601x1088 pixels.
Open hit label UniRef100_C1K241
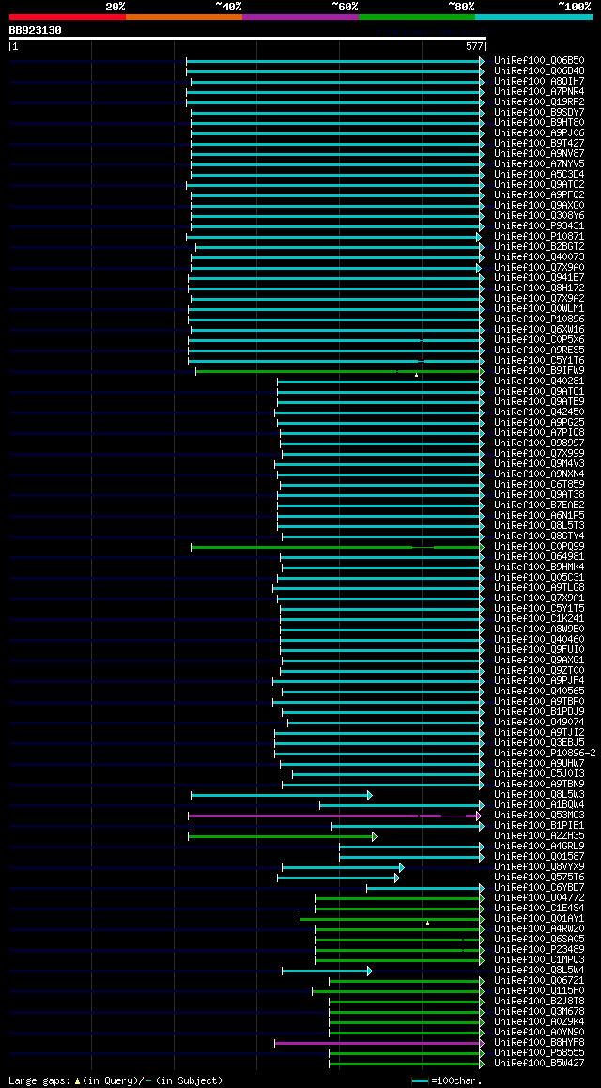[539, 619]
